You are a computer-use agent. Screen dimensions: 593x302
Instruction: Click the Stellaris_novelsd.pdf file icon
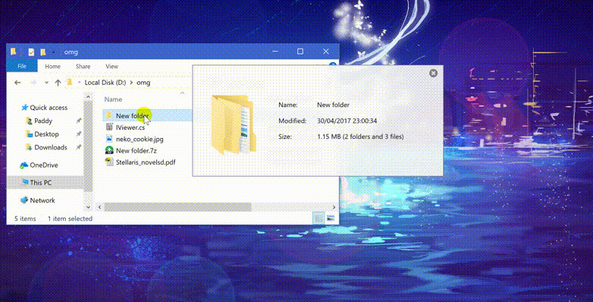(x=109, y=162)
